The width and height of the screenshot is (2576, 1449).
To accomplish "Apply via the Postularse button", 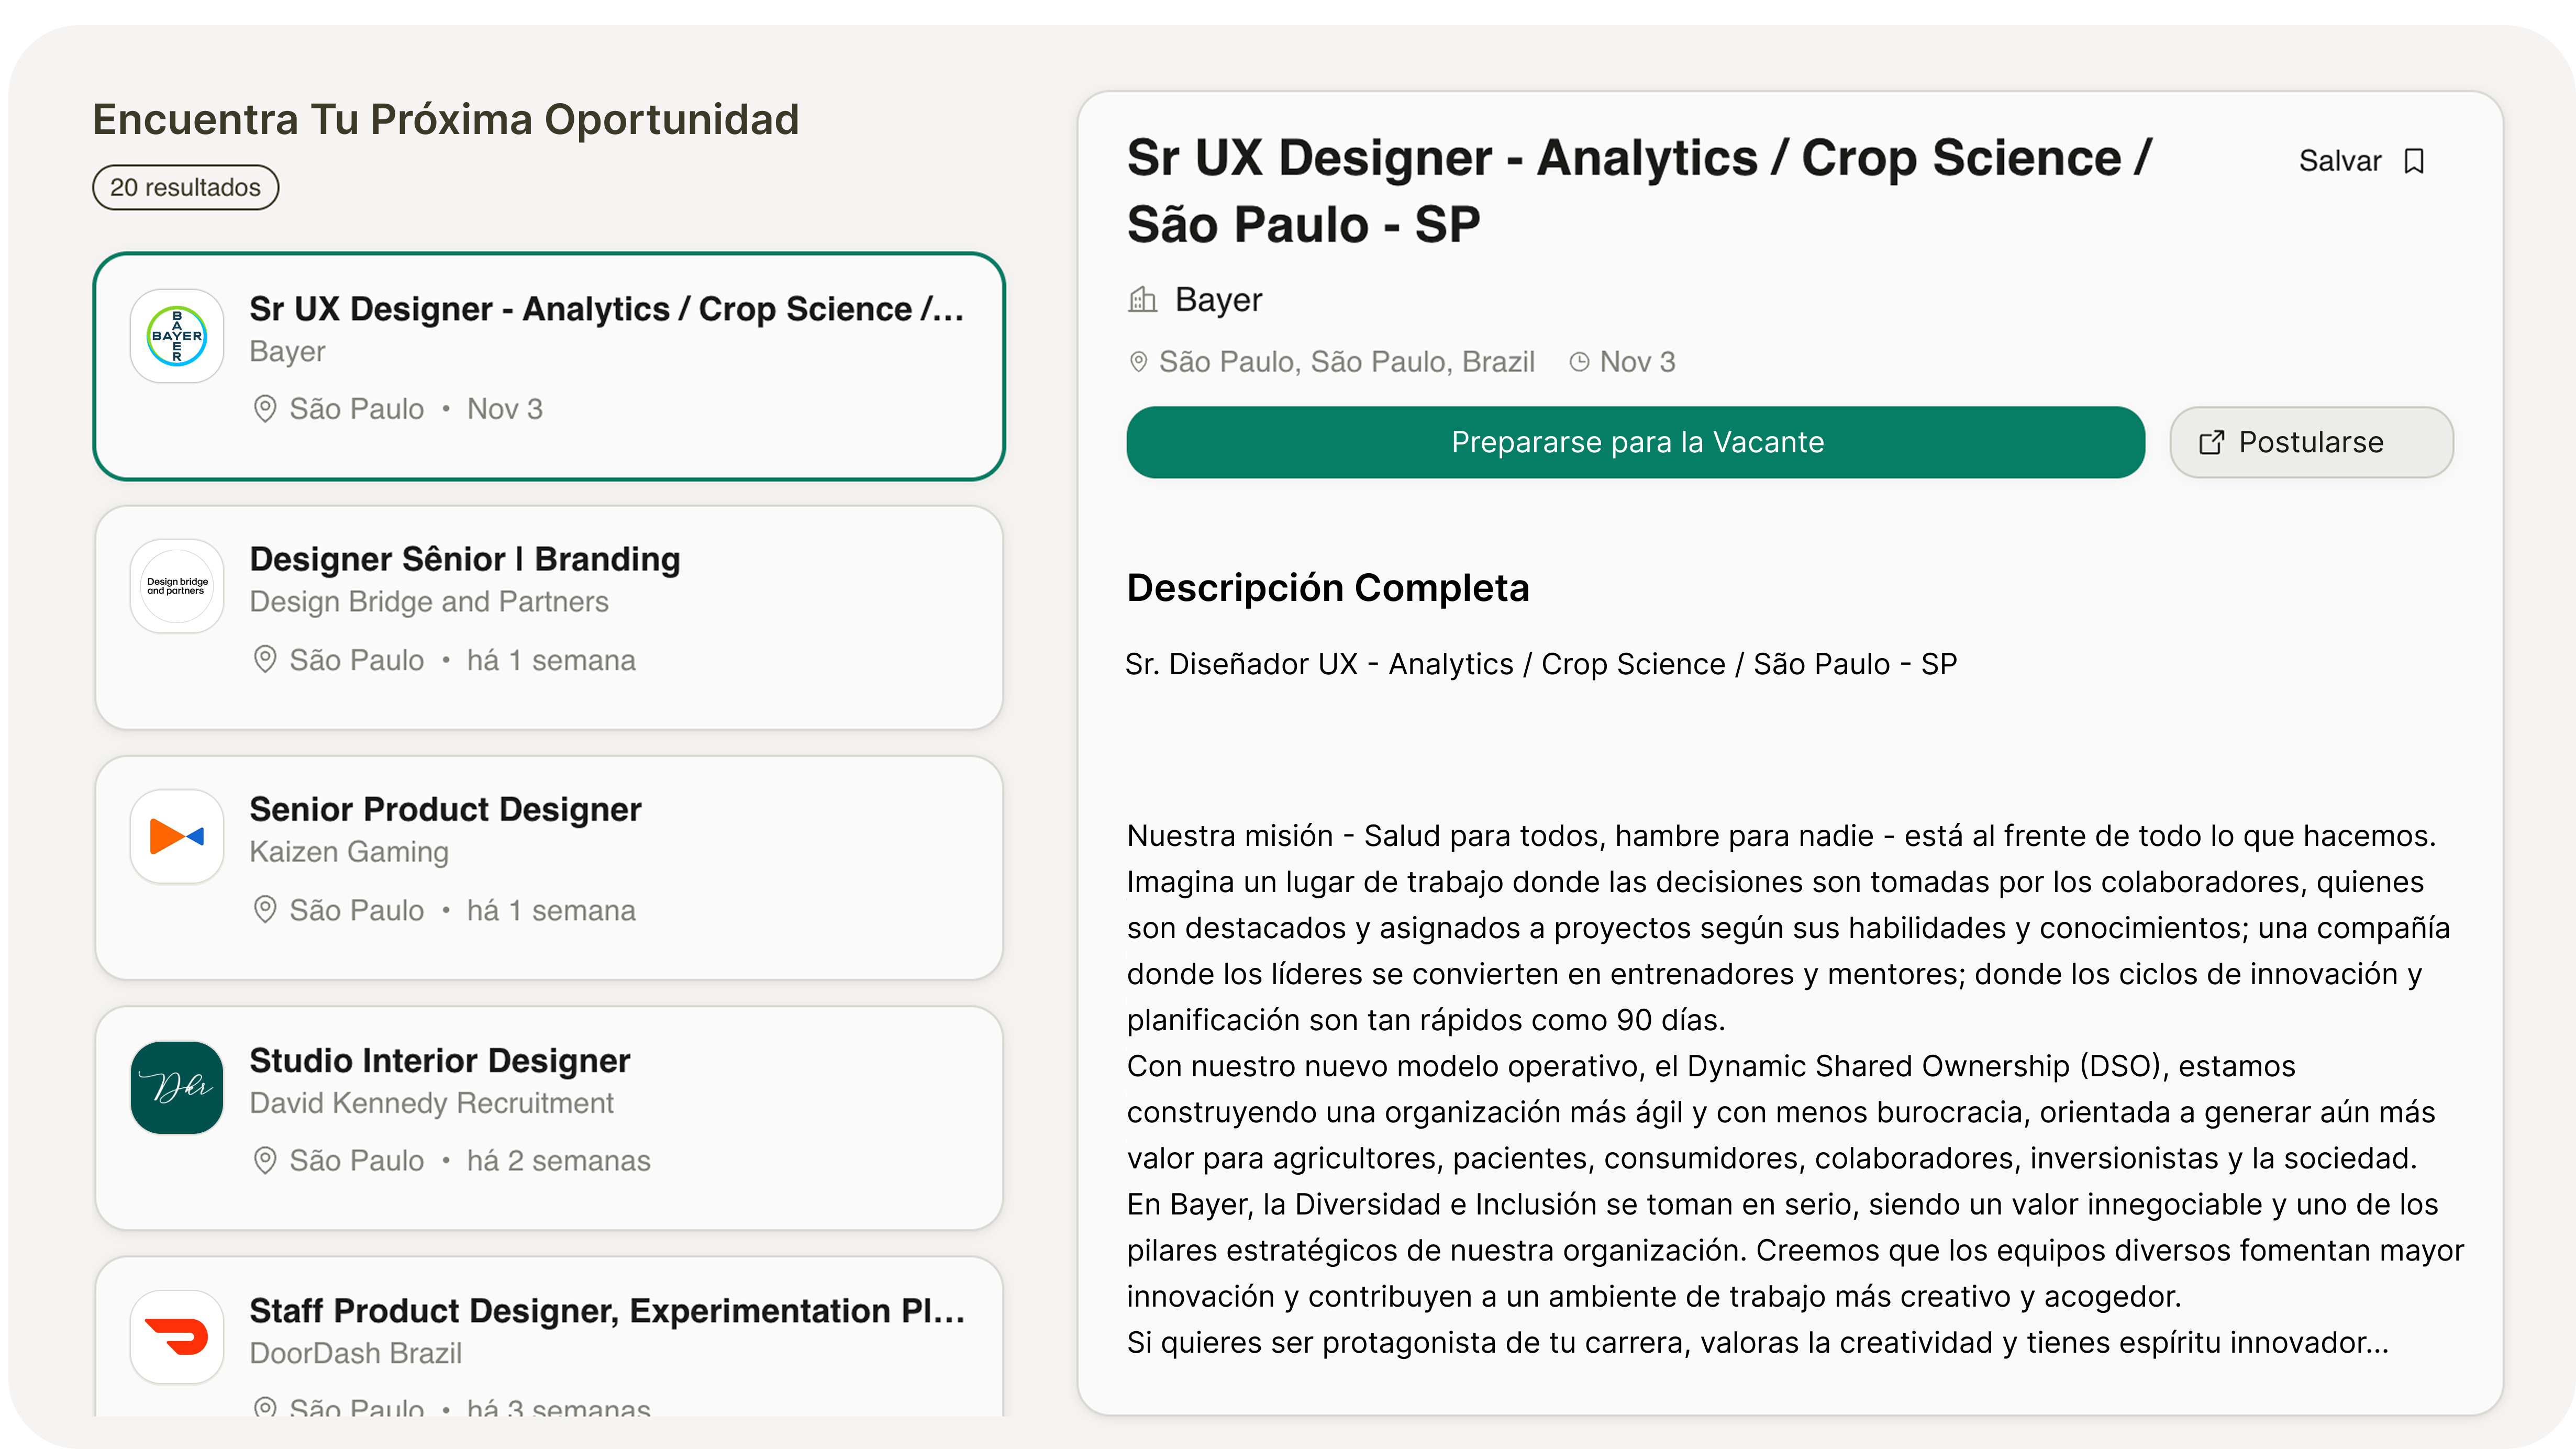I will click(x=2311, y=442).
